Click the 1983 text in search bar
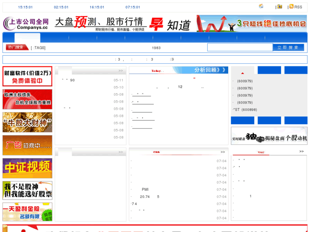This screenshot has width=310, height=232. pyautogui.click(x=156, y=48)
